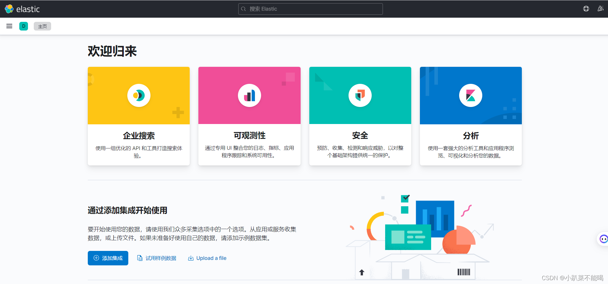This screenshot has height=284, width=608.
Task: Open the 安全 card title
Action: (x=360, y=136)
